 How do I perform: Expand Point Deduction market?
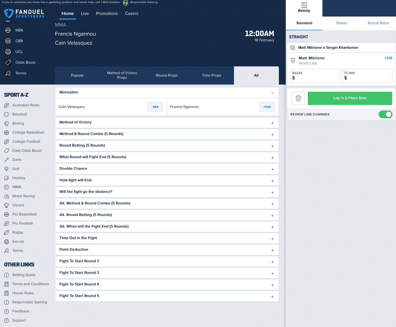coord(272,250)
